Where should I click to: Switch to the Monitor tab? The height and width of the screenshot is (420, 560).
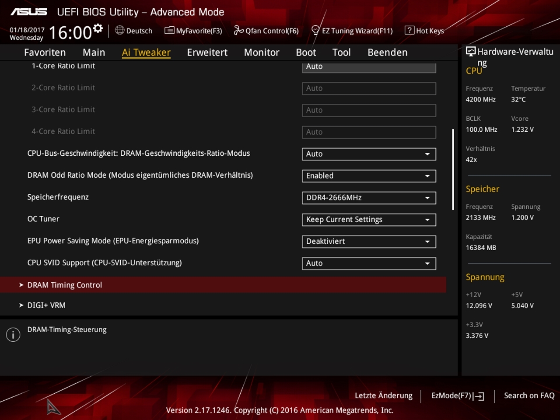[x=262, y=52]
